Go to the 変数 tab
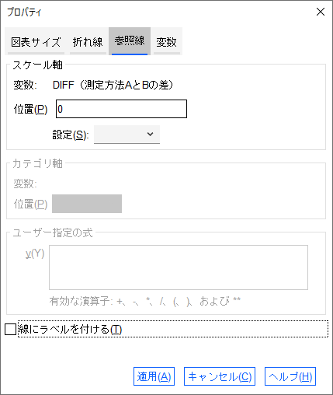Viewport: 333px width, 395px height. pyautogui.click(x=167, y=41)
